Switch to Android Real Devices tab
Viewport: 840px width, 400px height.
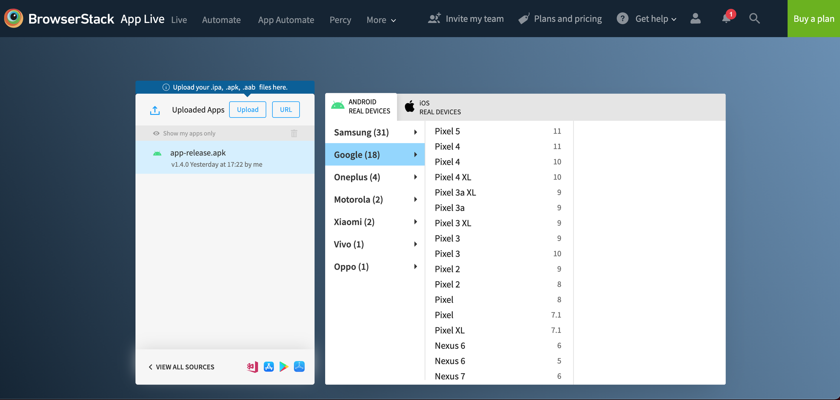click(x=361, y=107)
